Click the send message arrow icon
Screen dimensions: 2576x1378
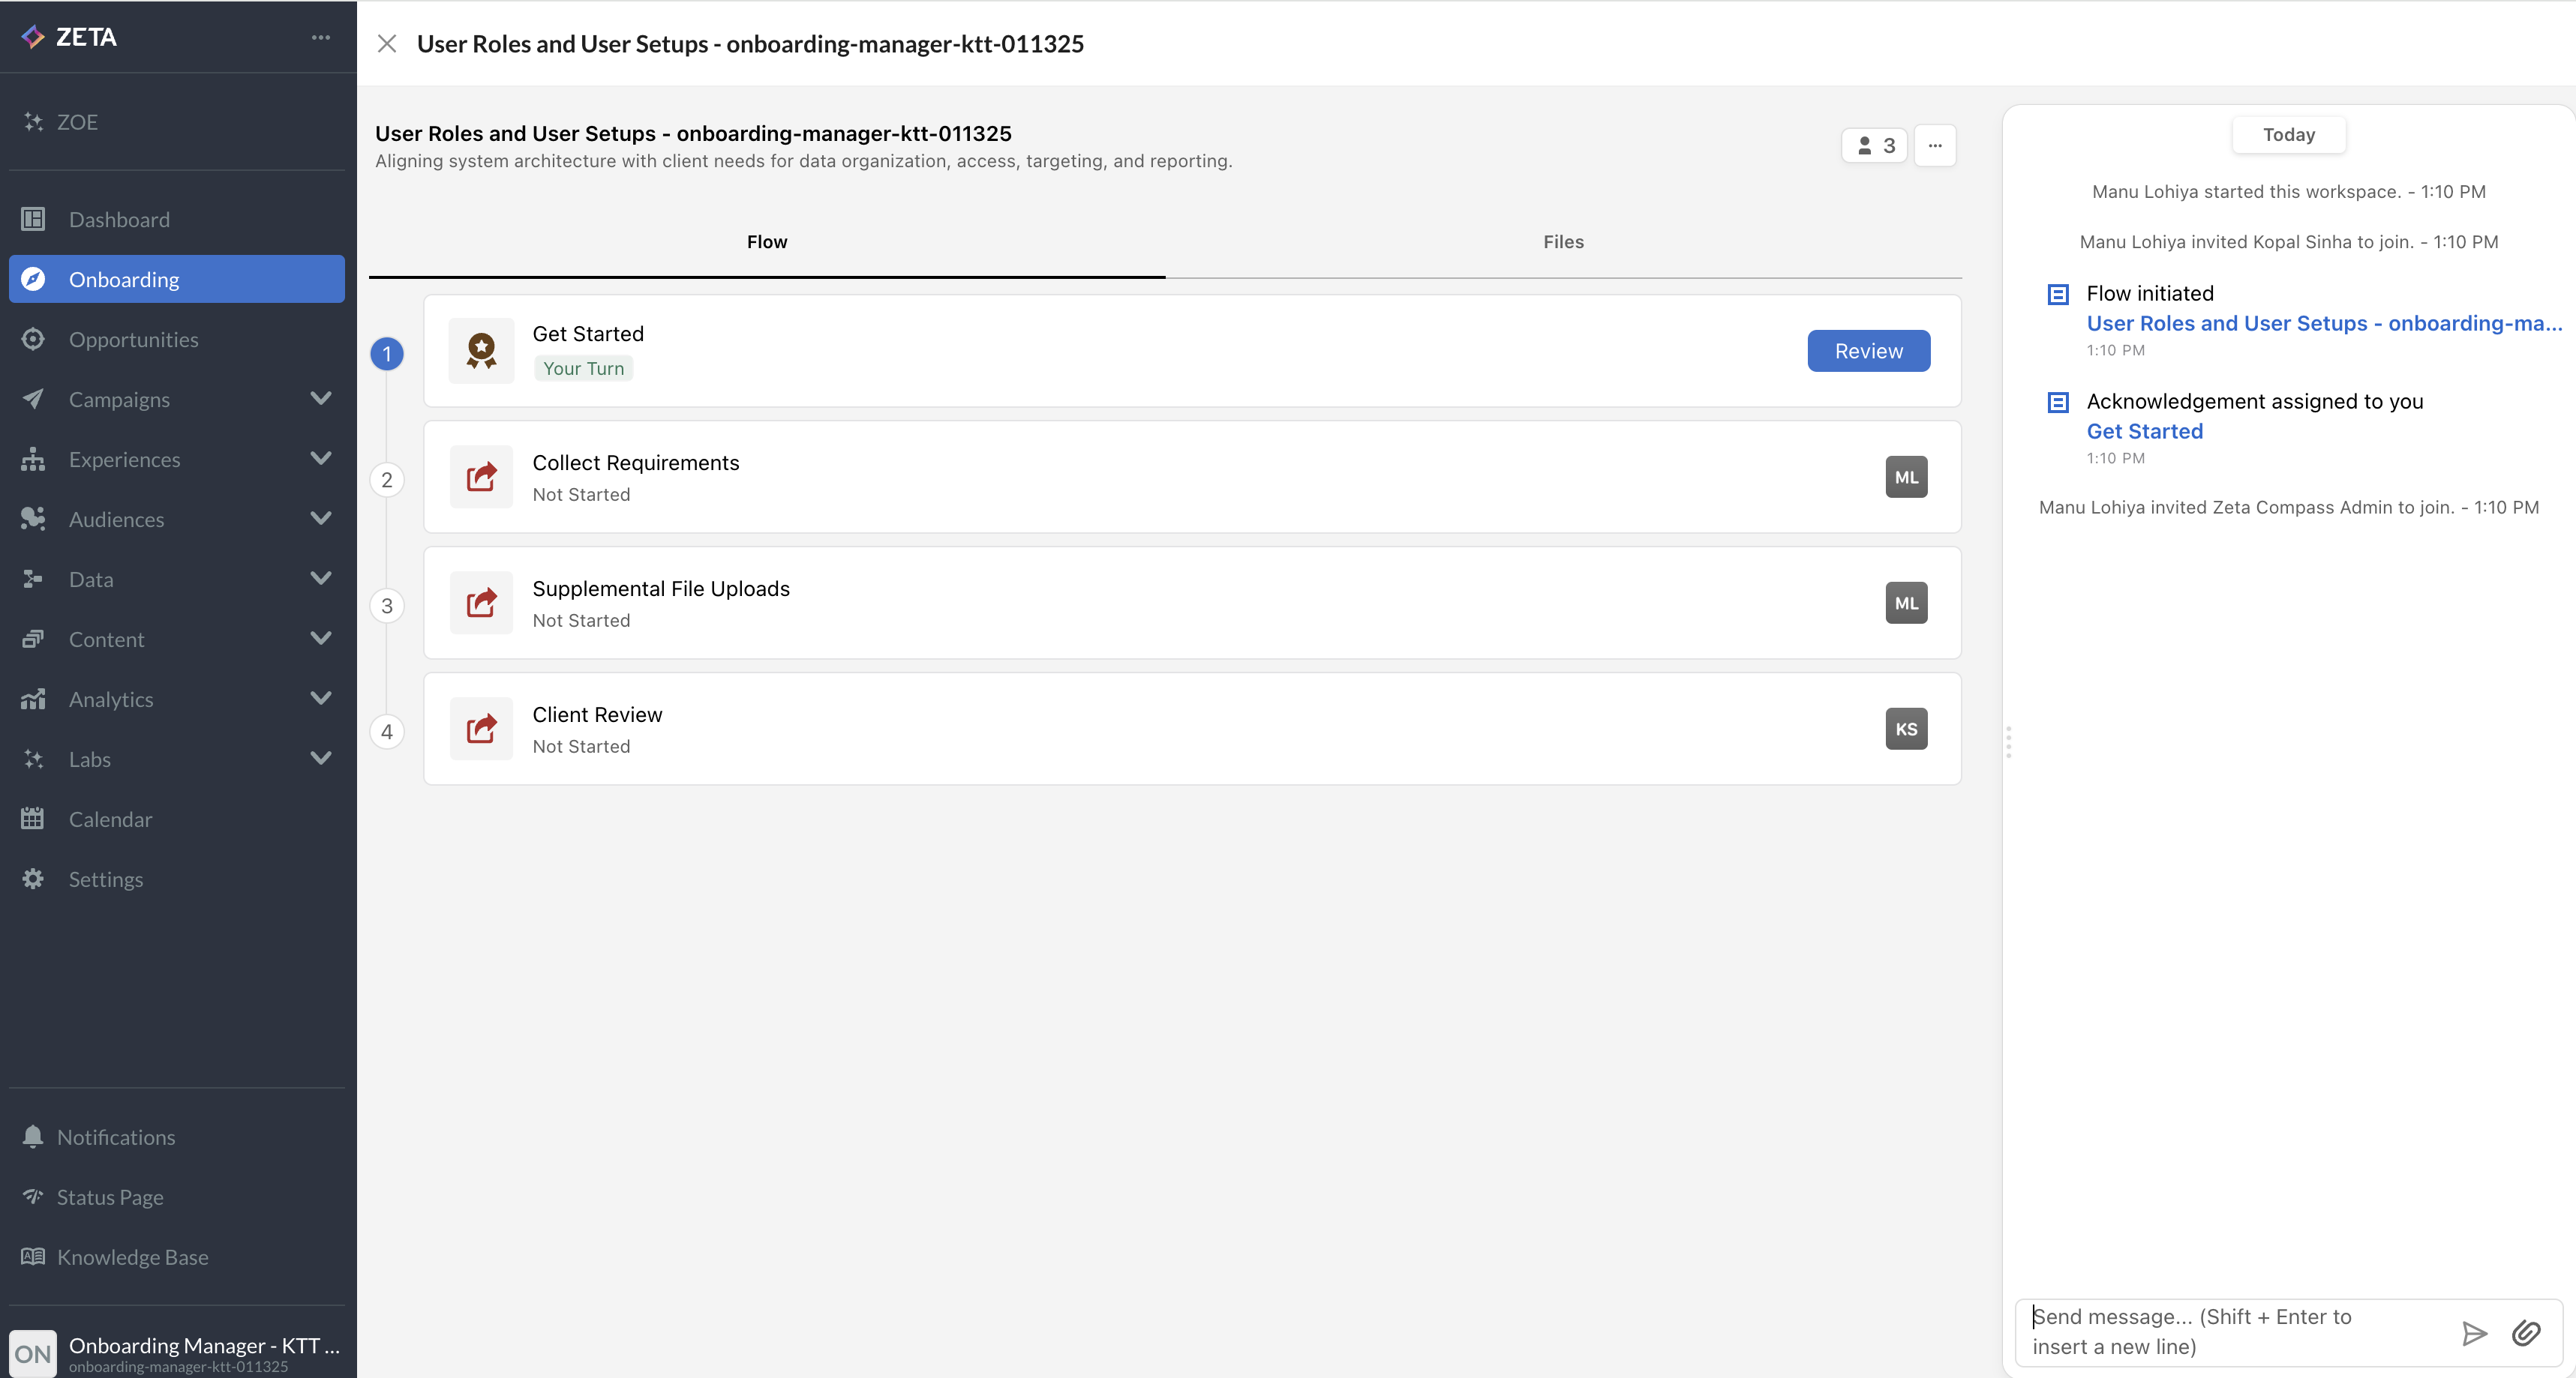[x=2473, y=1332]
